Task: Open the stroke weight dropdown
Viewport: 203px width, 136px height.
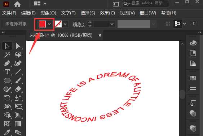Action: 112,24
